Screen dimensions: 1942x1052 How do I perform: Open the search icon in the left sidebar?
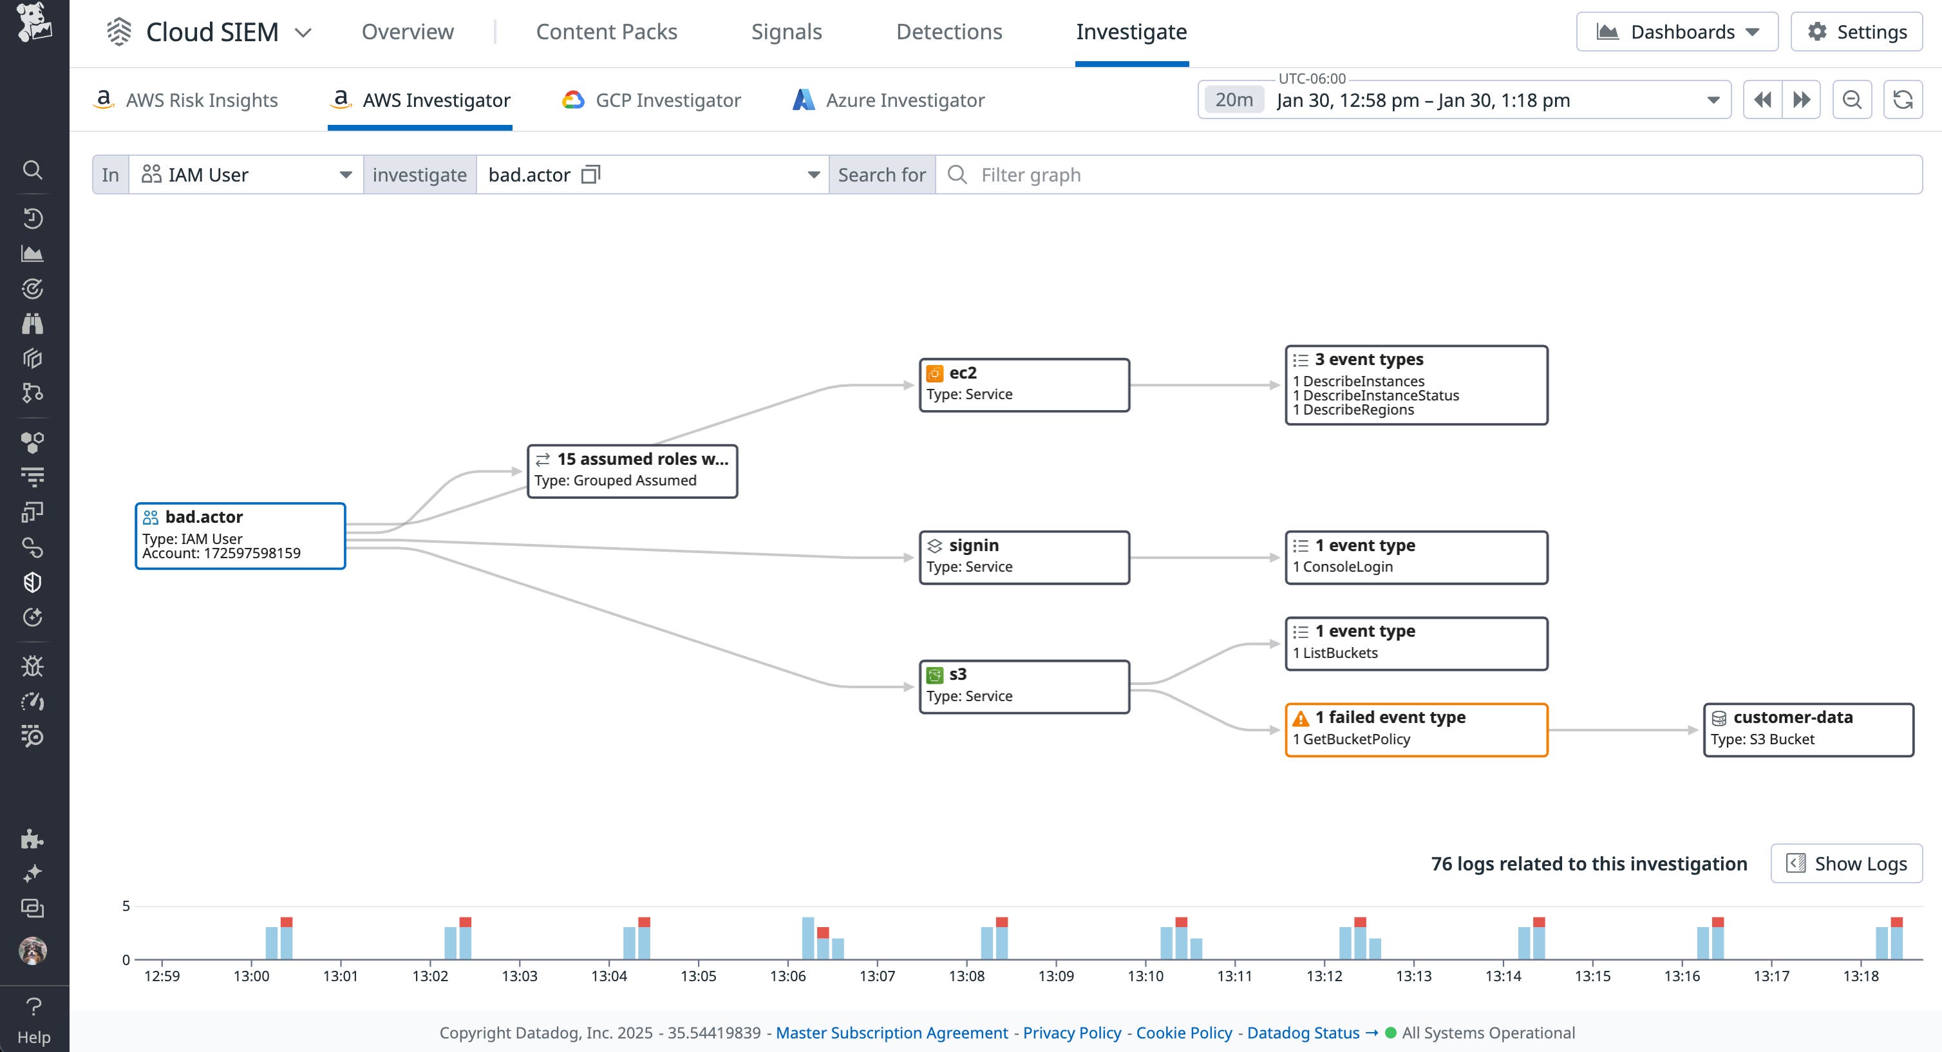33,171
